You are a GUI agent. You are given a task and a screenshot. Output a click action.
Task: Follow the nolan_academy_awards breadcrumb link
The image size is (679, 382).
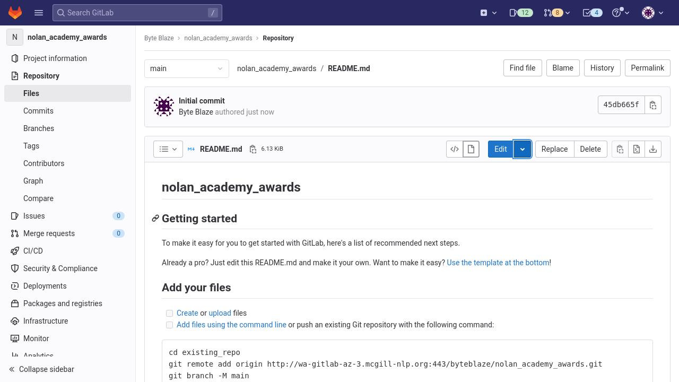[x=218, y=38]
